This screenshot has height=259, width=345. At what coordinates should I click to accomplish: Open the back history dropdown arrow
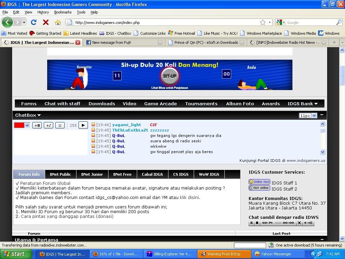point(24,22)
